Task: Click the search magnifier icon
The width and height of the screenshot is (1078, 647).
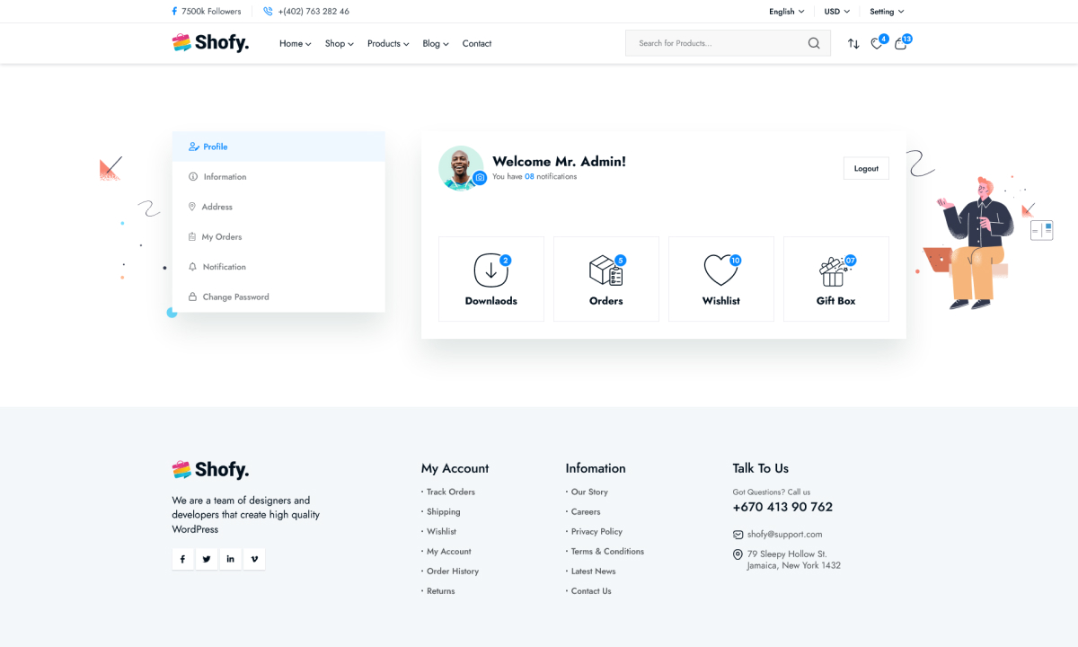Action: [x=814, y=43]
